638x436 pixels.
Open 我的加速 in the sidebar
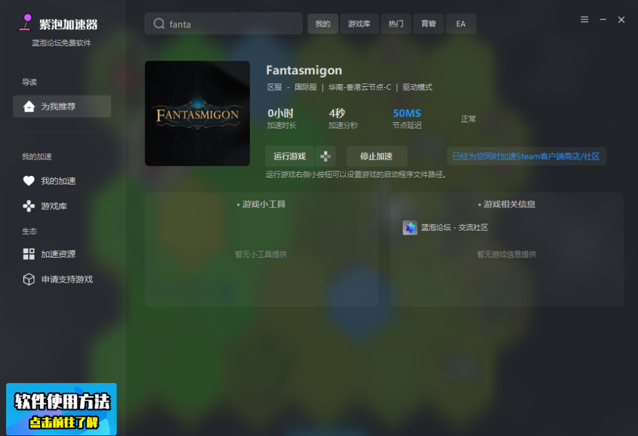tap(58, 181)
